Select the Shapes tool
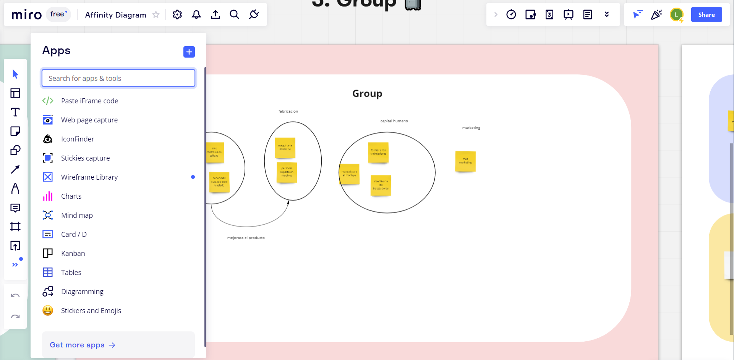Viewport: 734px width, 360px height. (15, 150)
